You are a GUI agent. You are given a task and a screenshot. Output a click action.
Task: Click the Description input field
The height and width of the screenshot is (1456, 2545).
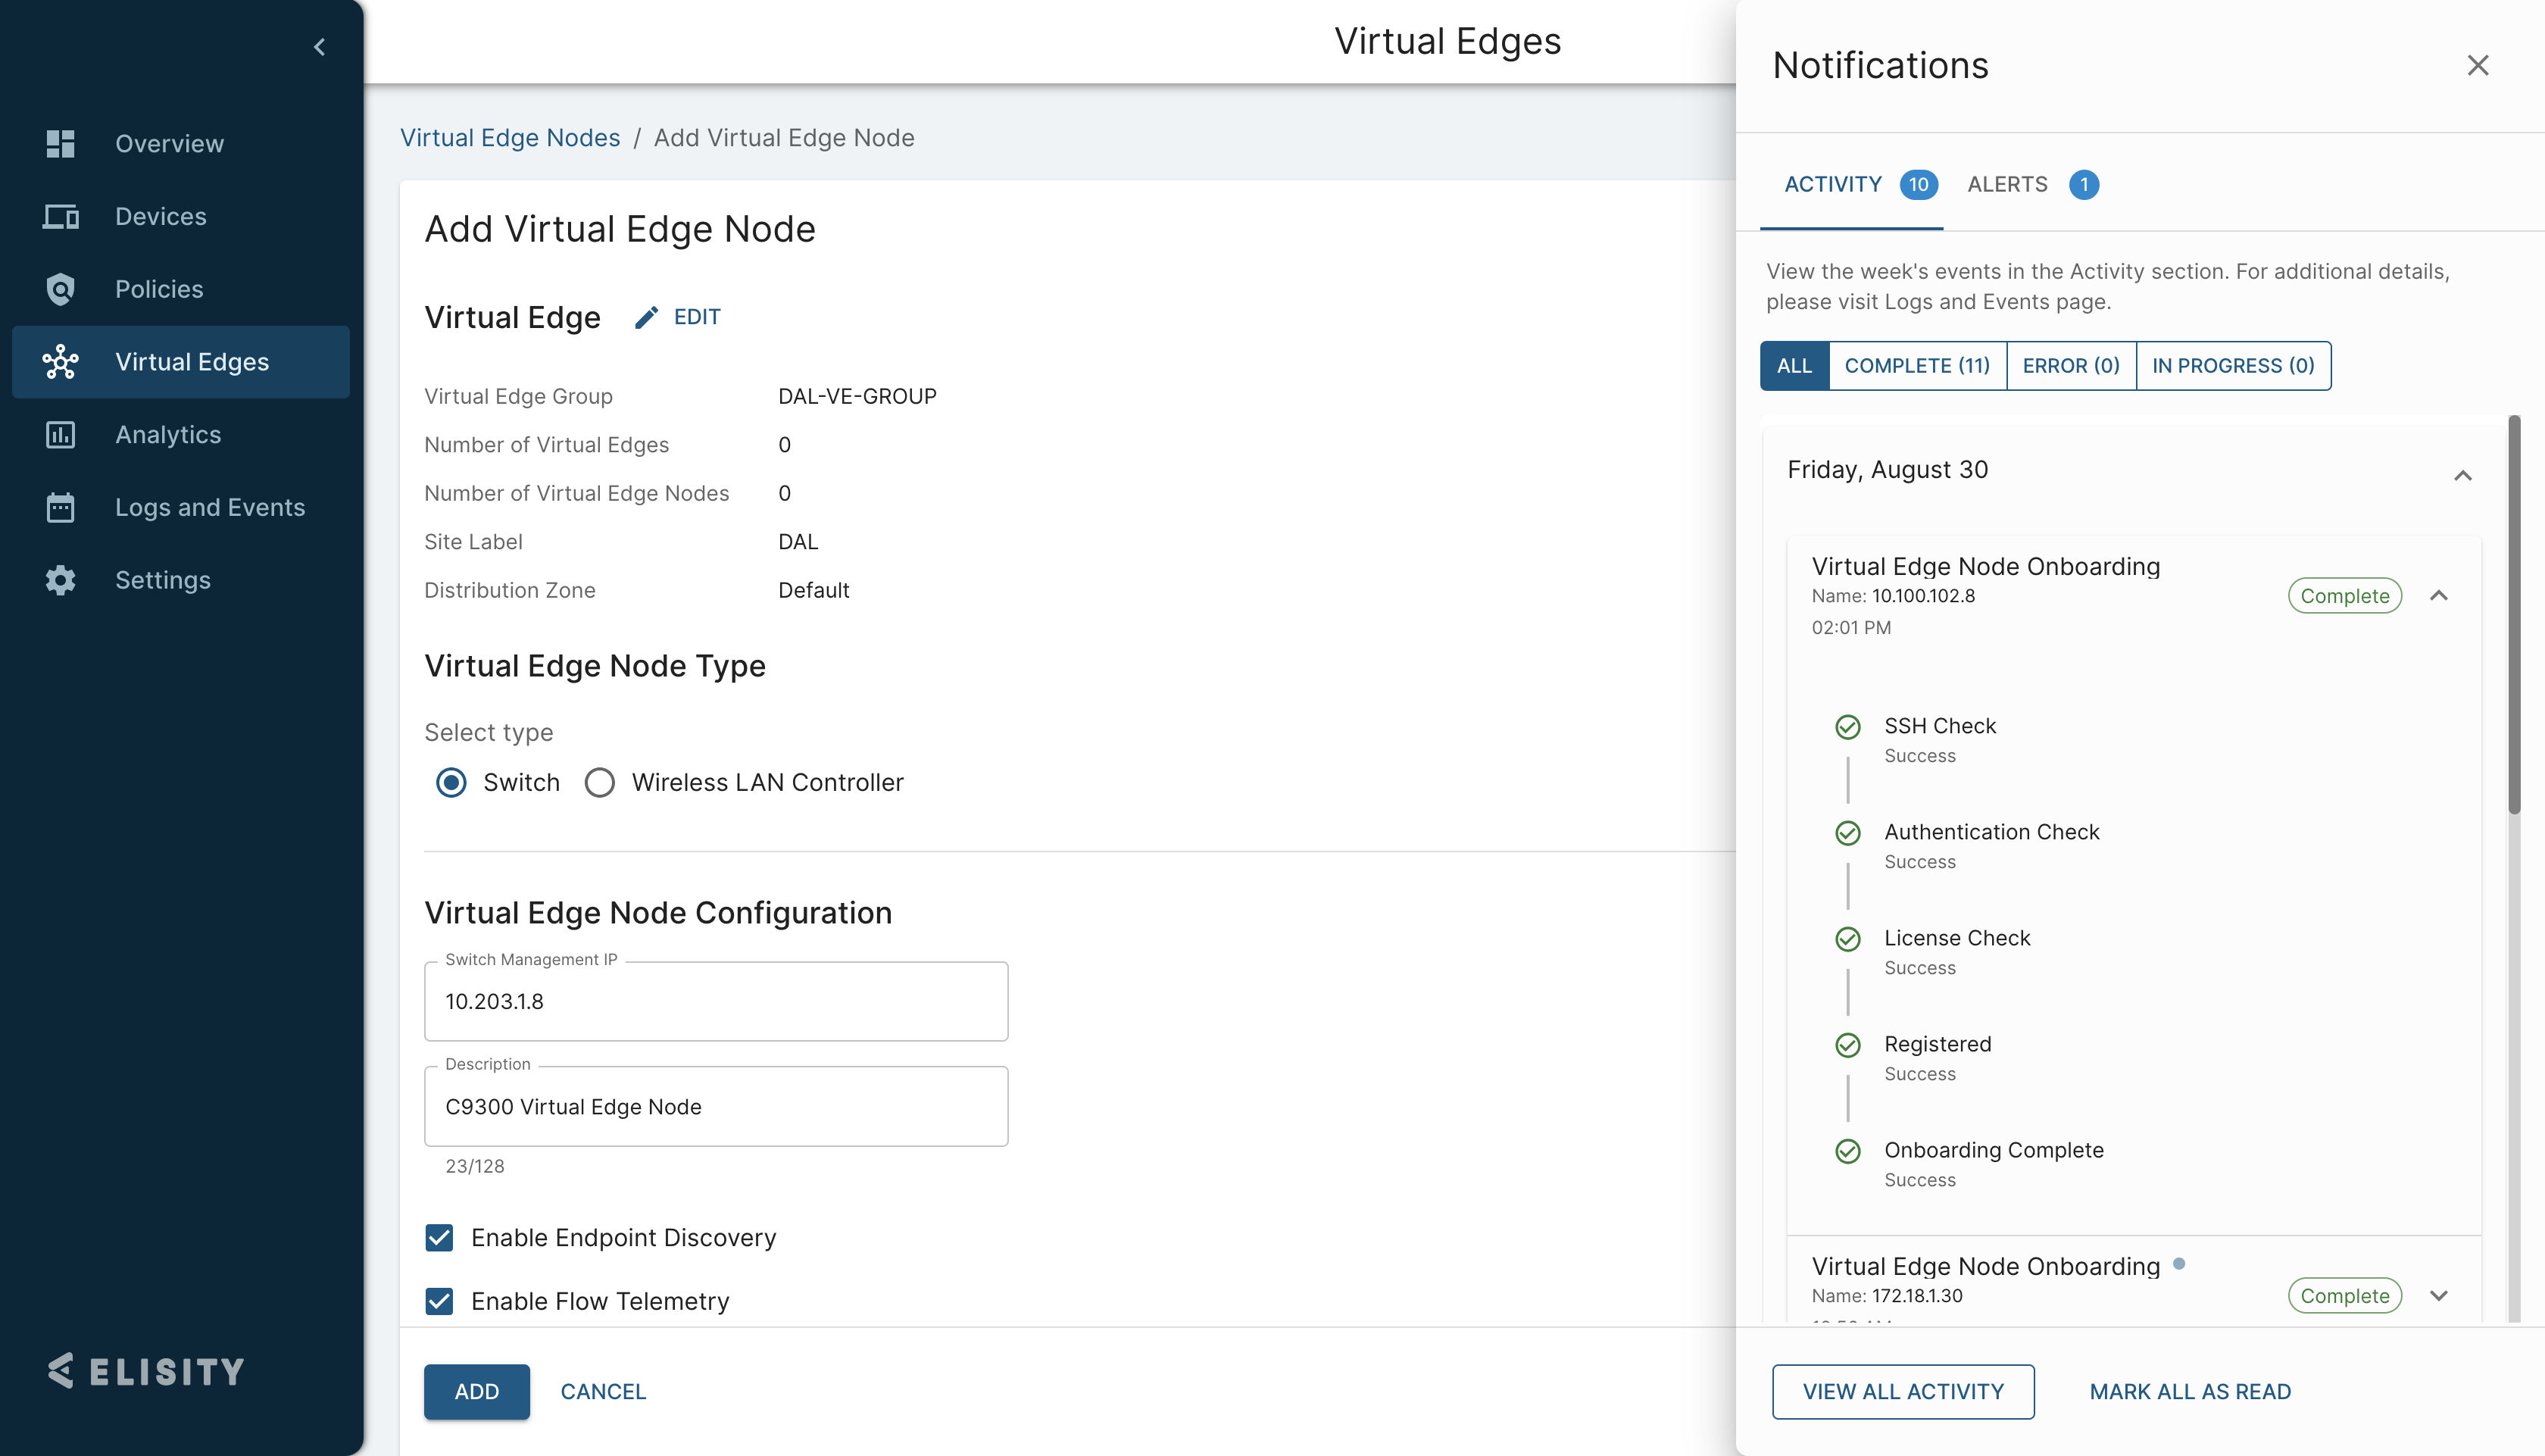coord(716,1106)
